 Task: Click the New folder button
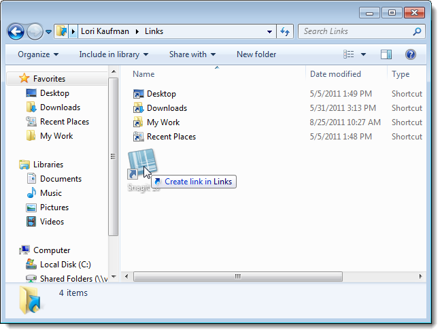click(256, 54)
